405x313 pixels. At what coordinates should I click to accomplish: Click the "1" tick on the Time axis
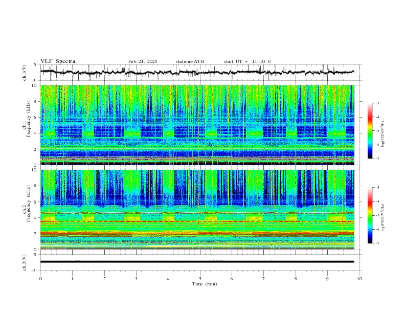tap(72, 279)
